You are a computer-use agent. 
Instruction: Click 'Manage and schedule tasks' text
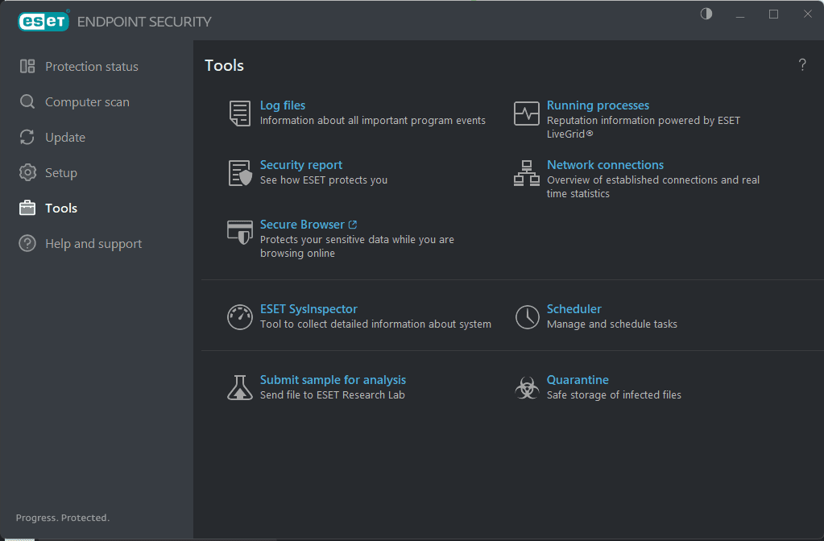tap(612, 324)
